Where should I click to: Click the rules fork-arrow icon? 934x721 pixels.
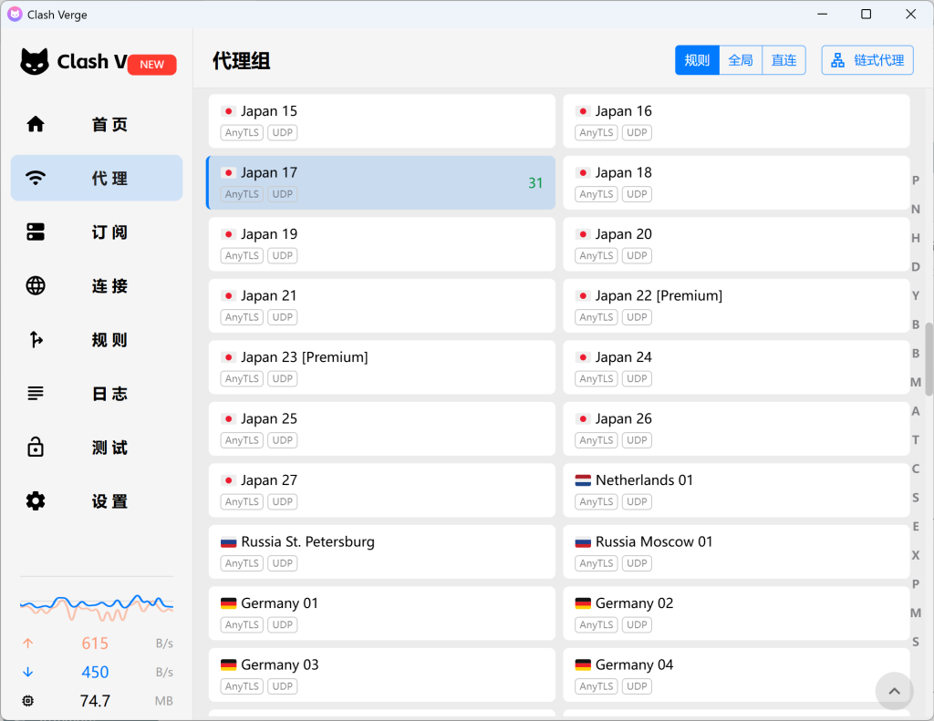pos(36,339)
